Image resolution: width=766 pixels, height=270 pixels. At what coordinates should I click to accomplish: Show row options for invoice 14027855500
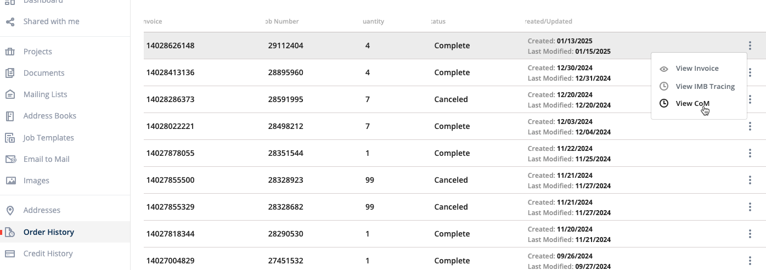(750, 180)
